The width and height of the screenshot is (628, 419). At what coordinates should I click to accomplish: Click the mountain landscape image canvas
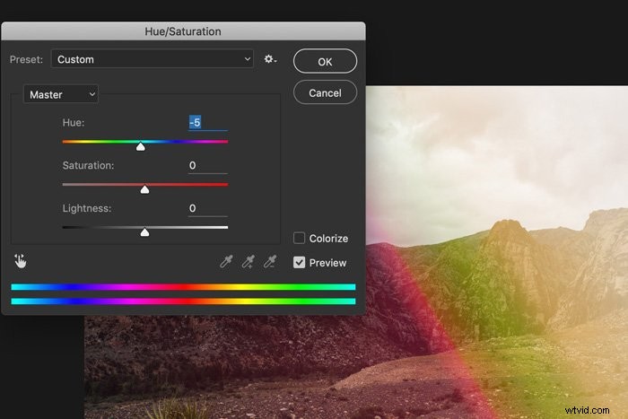tap(497, 252)
